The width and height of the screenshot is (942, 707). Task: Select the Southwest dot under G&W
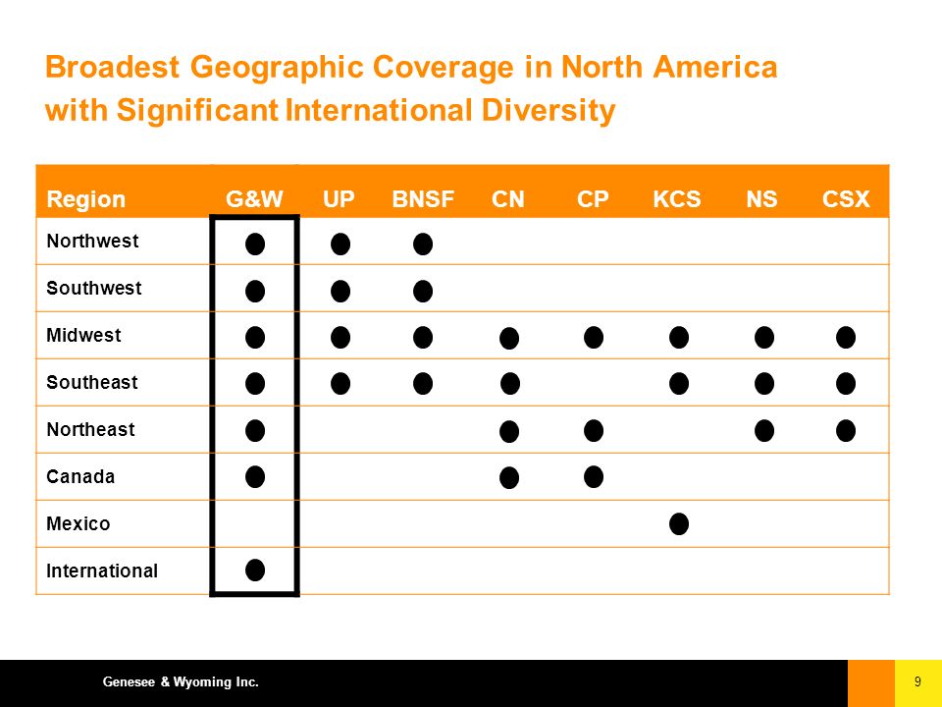coord(255,291)
